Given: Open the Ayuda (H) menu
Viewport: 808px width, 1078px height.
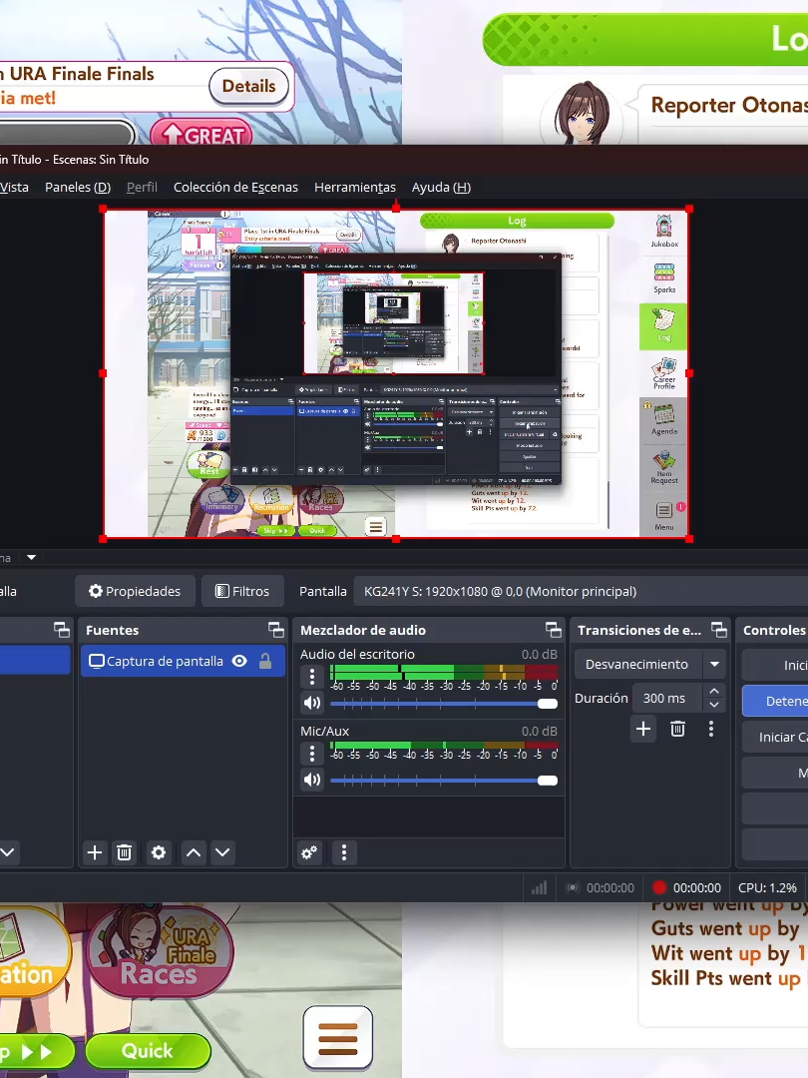Looking at the screenshot, I should pos(441,187).
